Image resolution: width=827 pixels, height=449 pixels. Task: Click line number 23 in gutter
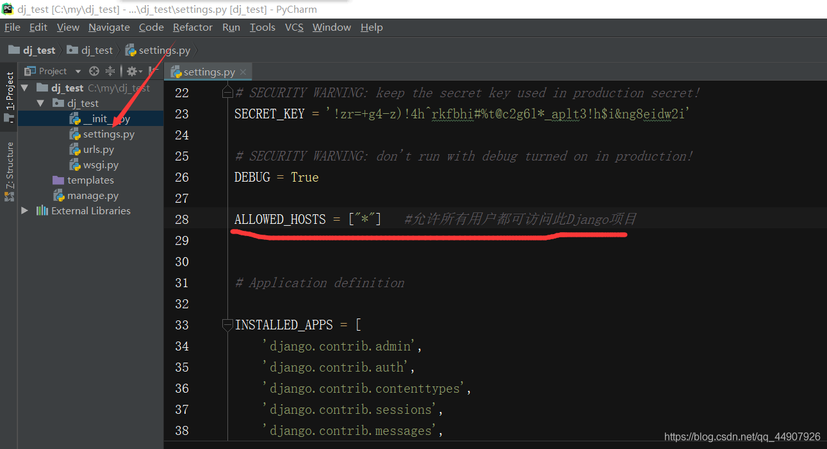coord(182,114)
